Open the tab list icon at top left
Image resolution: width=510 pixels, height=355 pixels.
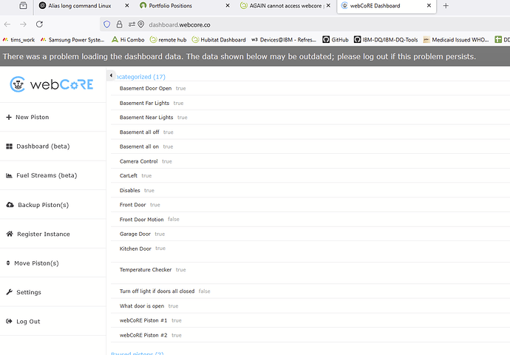point(23,5)
